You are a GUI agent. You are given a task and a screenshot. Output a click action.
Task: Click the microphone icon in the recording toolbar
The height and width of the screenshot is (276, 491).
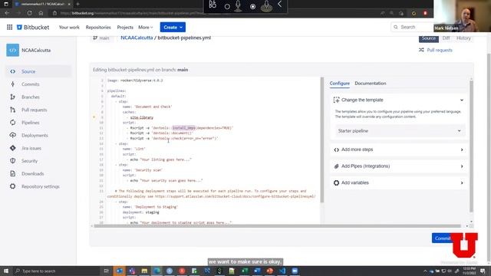(239, 5)
